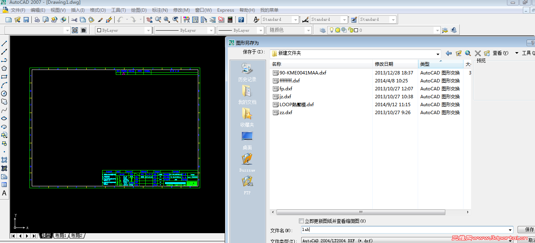Open the Buzzsaw shortcut

coord(247,163)
